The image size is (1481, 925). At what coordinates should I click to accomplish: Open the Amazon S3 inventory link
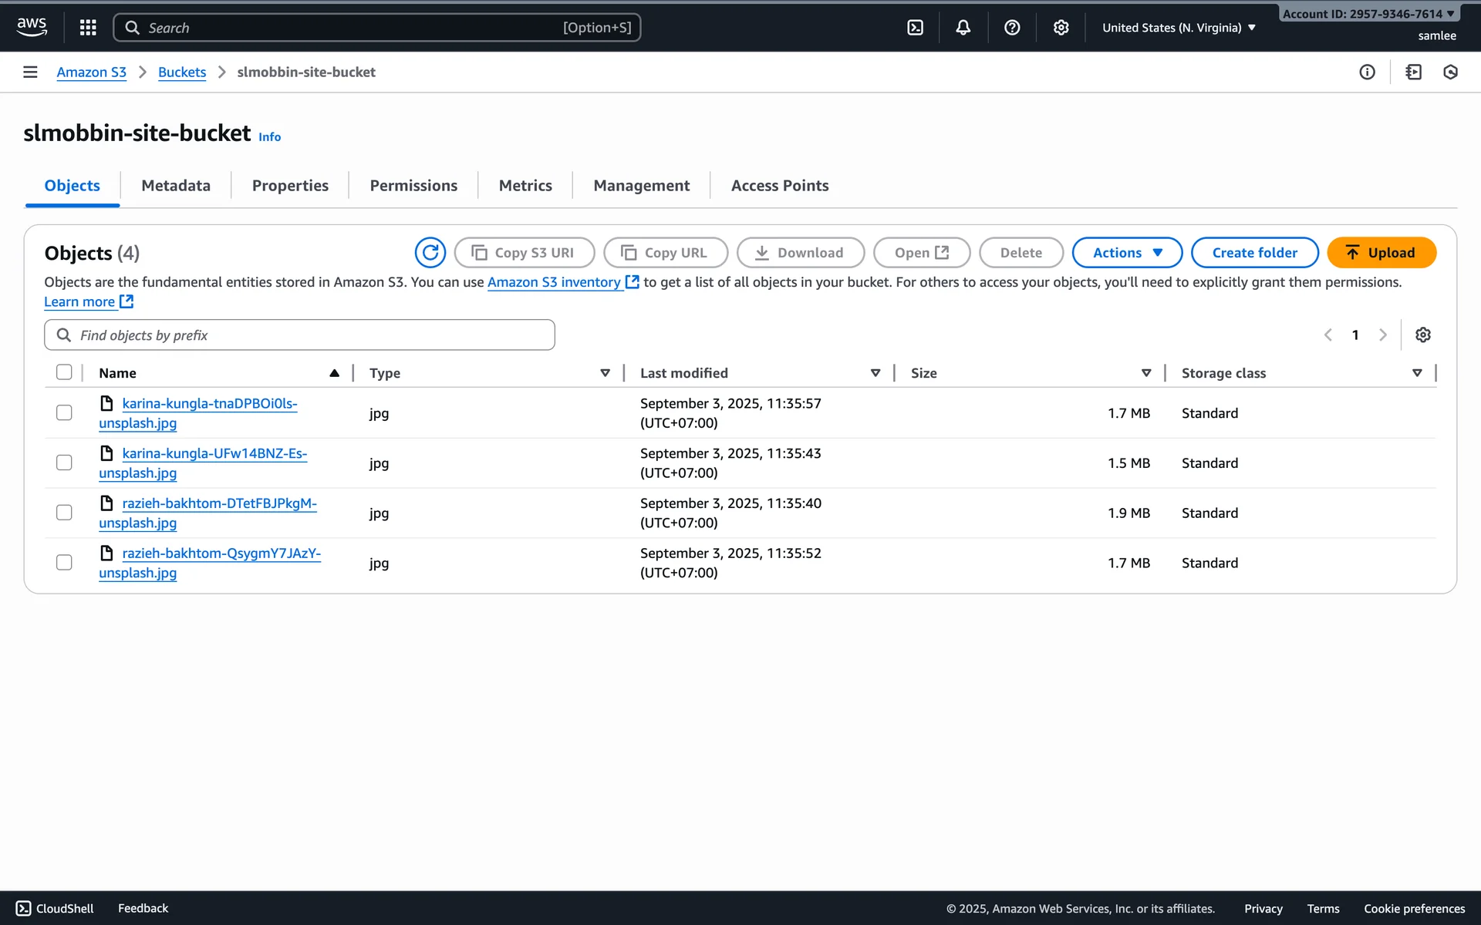[554, 282]
